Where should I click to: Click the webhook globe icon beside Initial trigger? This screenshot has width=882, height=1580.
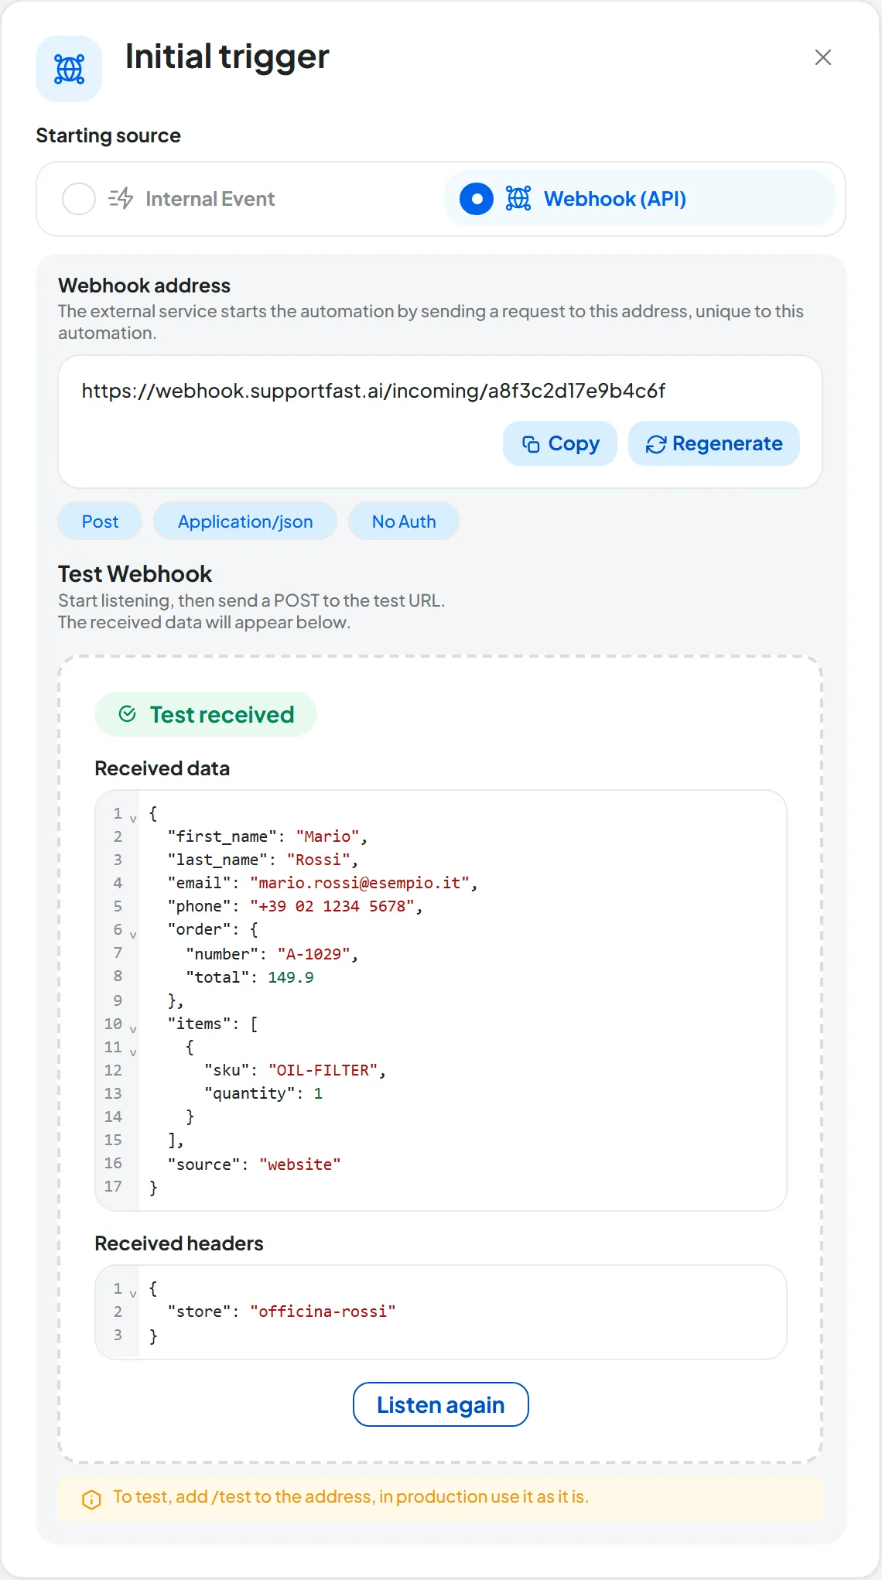(69, 69)
